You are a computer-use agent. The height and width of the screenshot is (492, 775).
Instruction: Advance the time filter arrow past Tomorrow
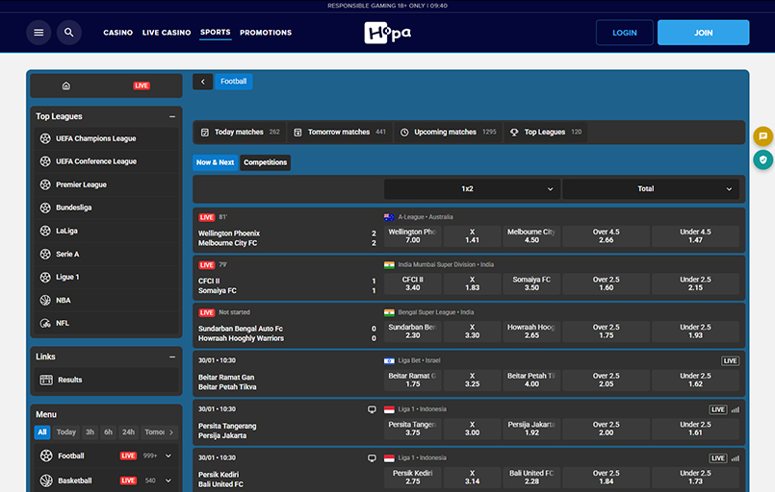171,432
